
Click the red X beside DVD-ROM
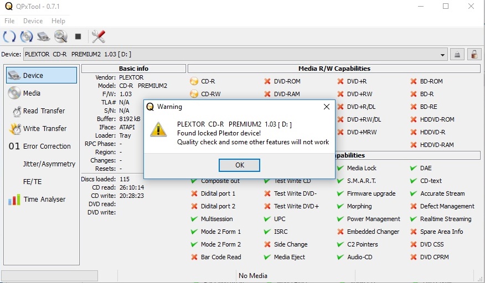(267, 81)
